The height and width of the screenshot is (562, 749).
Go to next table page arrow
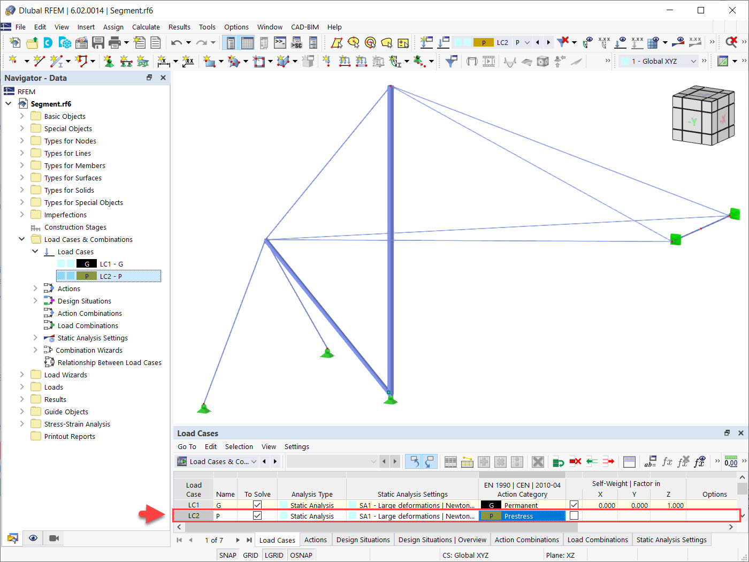tap(238, 540)
